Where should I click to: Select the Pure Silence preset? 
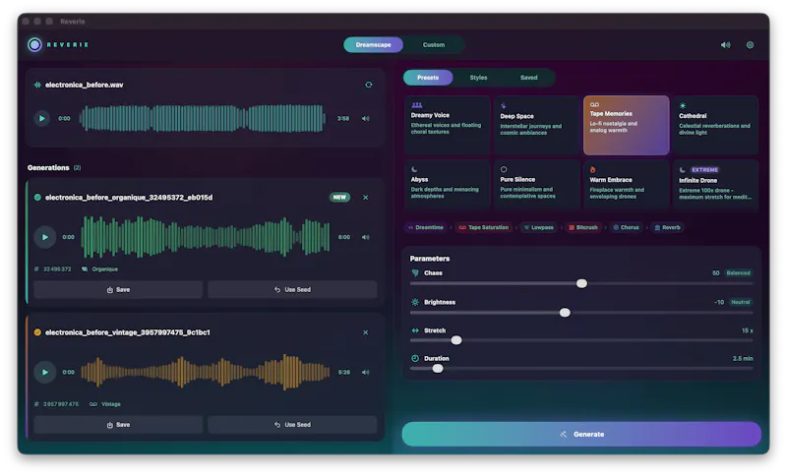[x=536, y=183]
